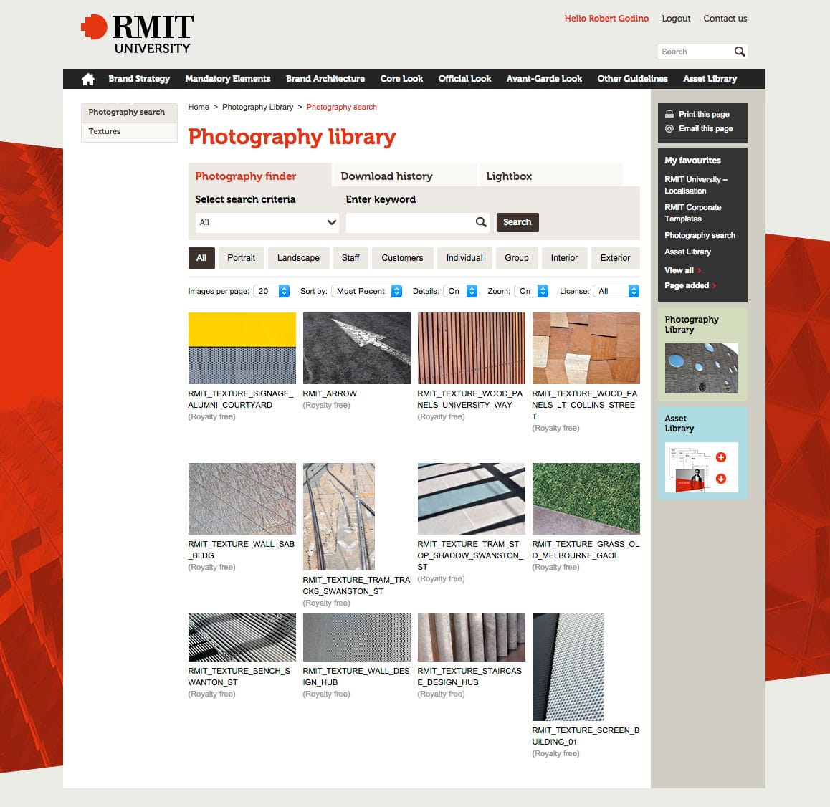The height and width of the screenshot is (807, 830).
Task: Open wood panels Lt Collins Street thumbnail
Action: pyautogui.click(x=586, y=348)
